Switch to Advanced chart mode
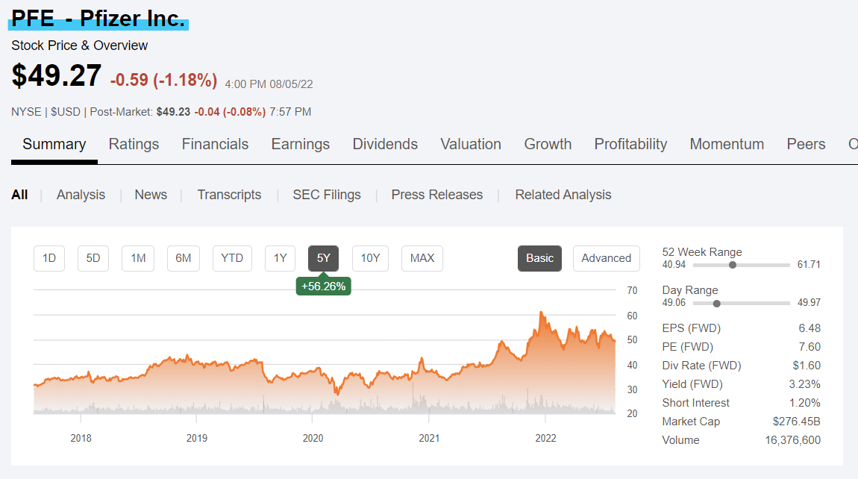Image resolution: width=858 pixels, height=479 pixels. click(x=607, y=258)
